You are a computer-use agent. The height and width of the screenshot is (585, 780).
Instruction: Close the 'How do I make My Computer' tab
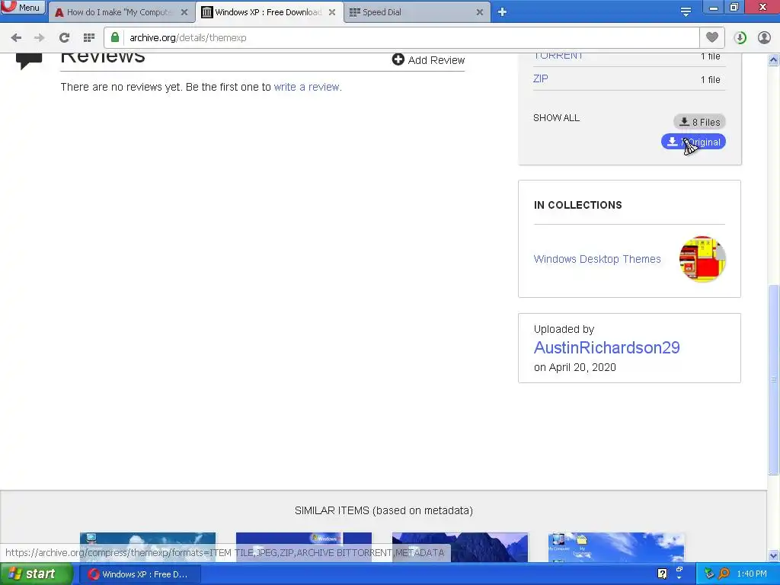[184, 12]
